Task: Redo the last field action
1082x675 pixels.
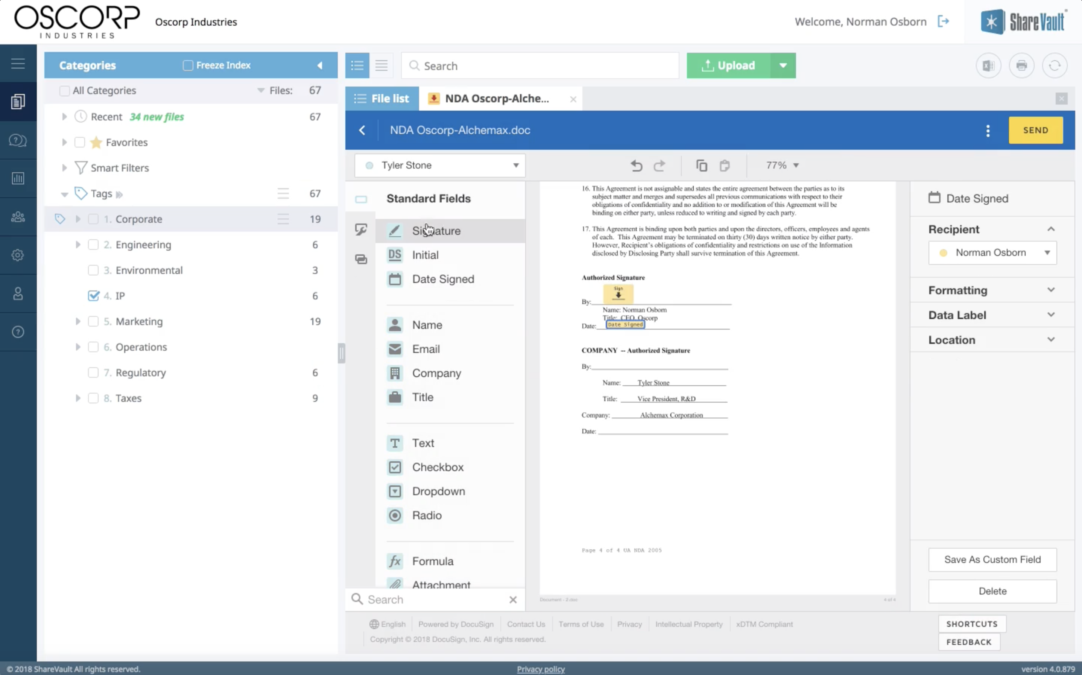Action: 659,166
